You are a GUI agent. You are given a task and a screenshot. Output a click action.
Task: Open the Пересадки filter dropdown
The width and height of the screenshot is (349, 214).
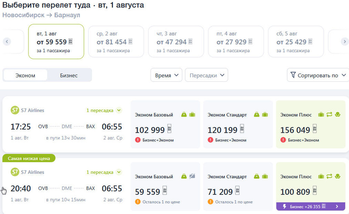(x=206, y=75)
